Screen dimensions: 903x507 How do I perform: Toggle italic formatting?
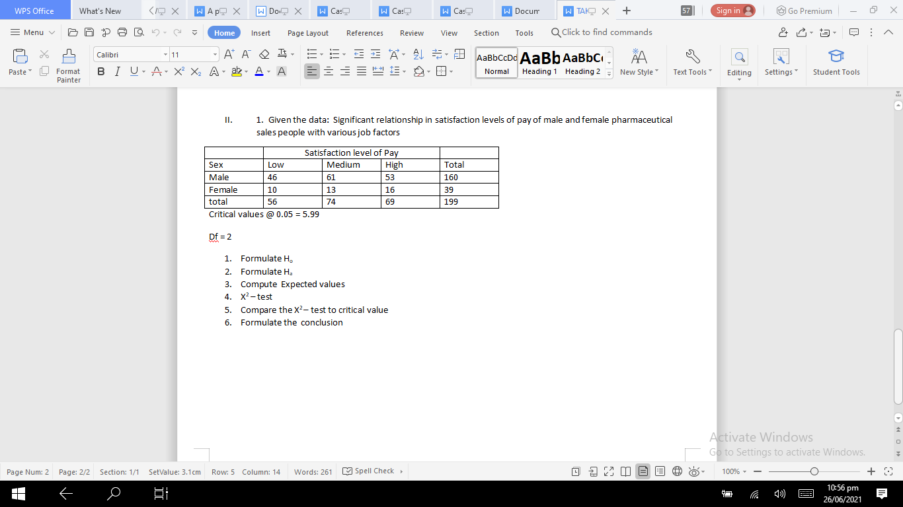117,71
